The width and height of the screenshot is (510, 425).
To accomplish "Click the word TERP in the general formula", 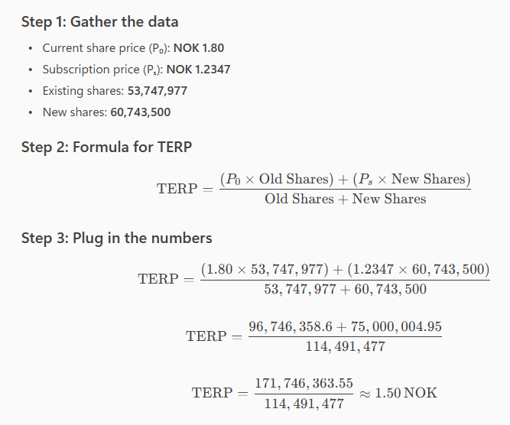I will [177, 189].
